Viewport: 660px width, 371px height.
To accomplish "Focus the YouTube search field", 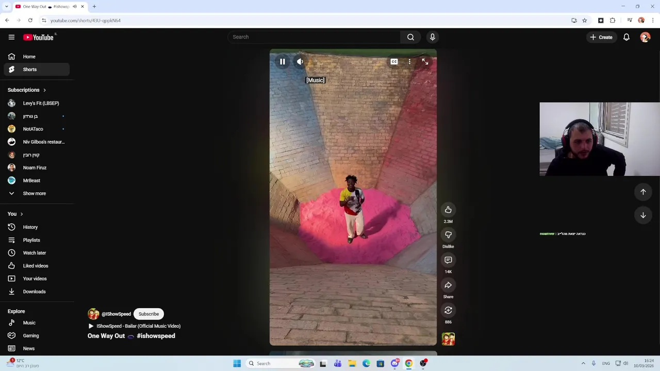I will [313, 37].
